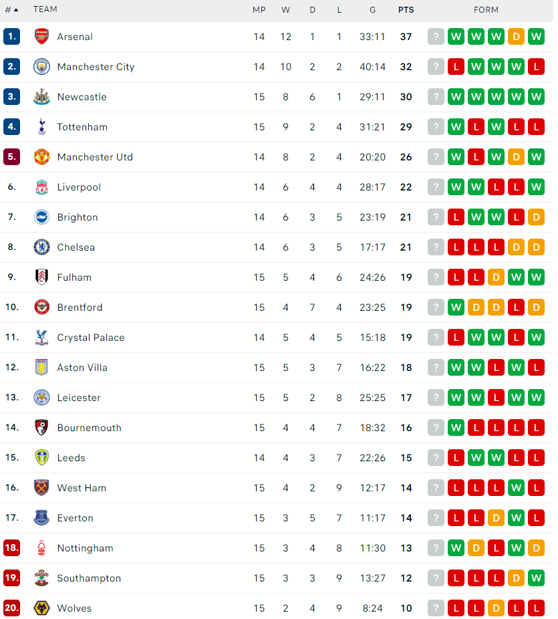Select the Crystal Palace eagle crest
This screenshot has height=619, width=558.
(41, 338)
